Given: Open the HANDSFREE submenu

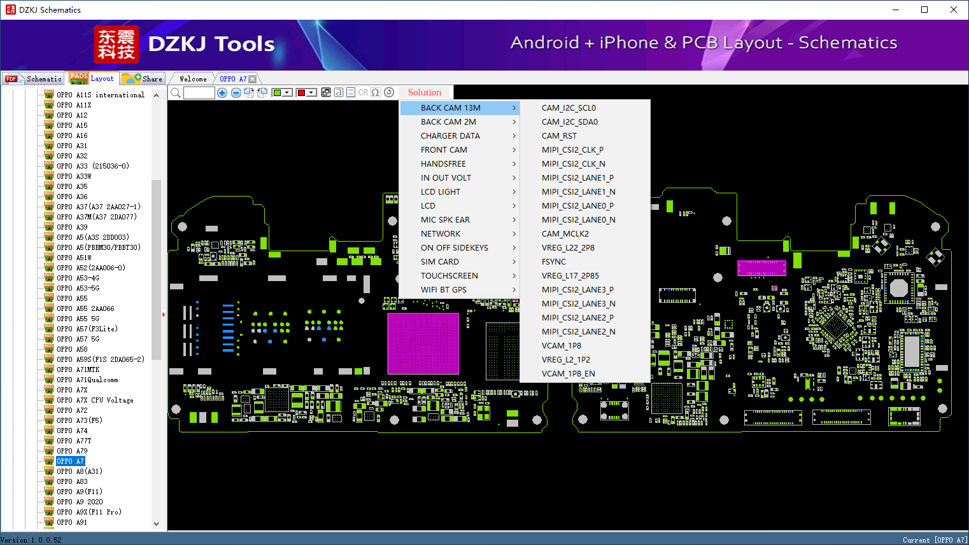Looking at the screenshot, I should tap(460, 164).
